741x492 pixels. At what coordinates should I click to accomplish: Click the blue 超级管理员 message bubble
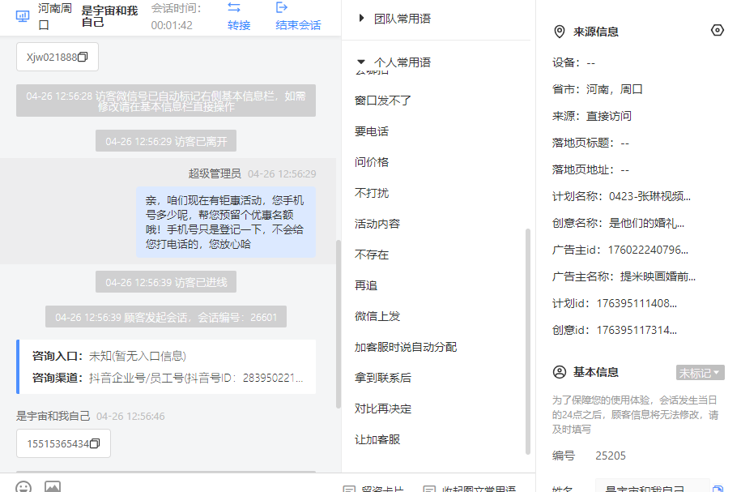point(226,222)
